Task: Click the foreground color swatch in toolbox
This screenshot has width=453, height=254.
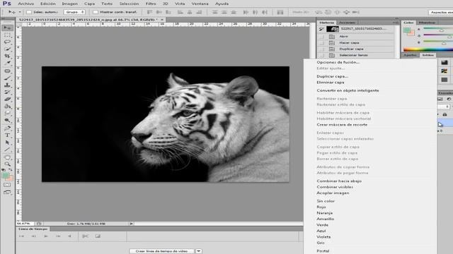Action: (5, 176)
